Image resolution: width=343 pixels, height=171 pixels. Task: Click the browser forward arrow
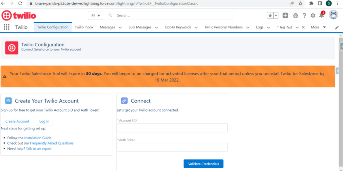12,3
